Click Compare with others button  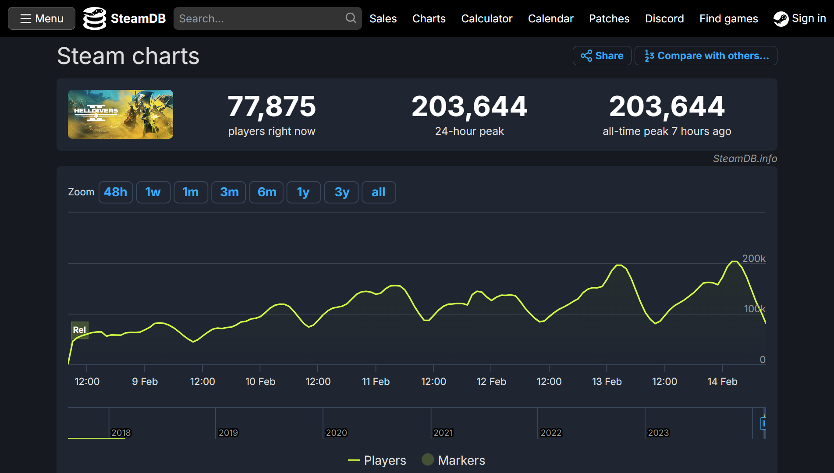[706, 56]
